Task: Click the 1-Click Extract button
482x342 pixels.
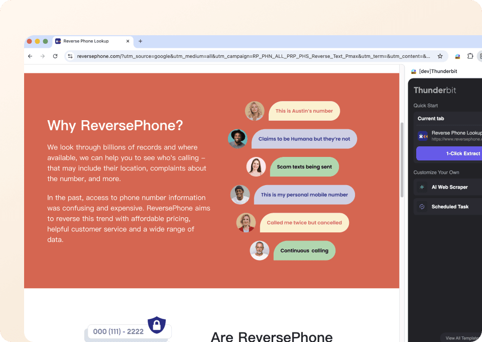Action: 449,153
